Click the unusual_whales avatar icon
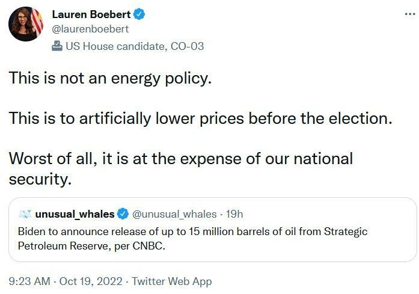419x294 pixels. coord(25,214)
